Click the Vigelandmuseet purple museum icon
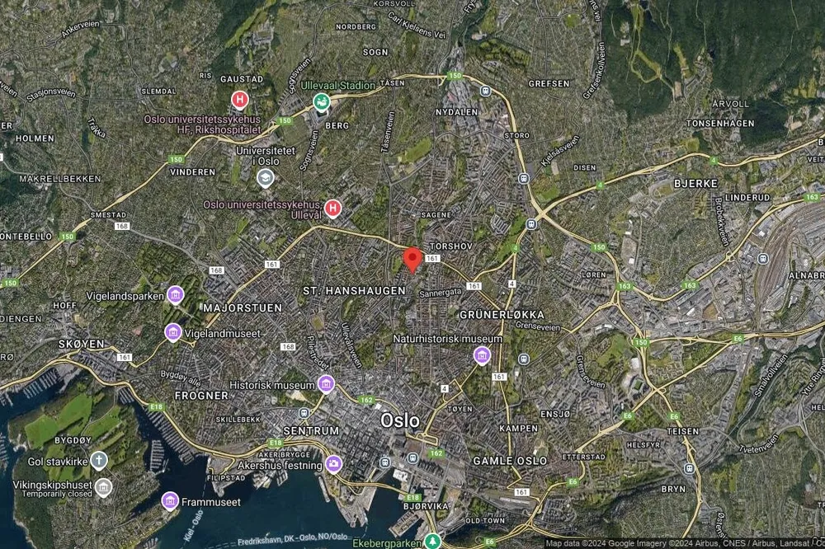The height and width of the screenshot is (549, 825). [173, 332]
